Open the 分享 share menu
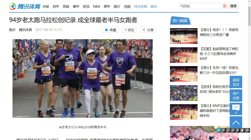The image size is (251, 140). [x=148, y=30]
